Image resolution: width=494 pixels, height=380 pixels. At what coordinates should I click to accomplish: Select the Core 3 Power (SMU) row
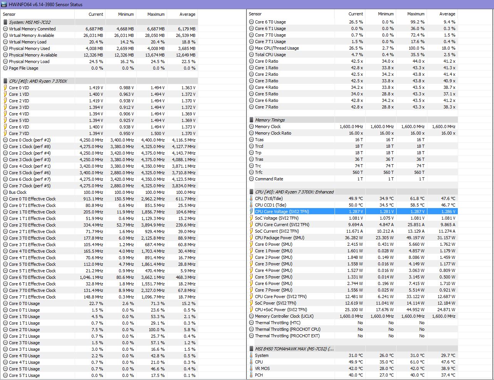[352, 264]
